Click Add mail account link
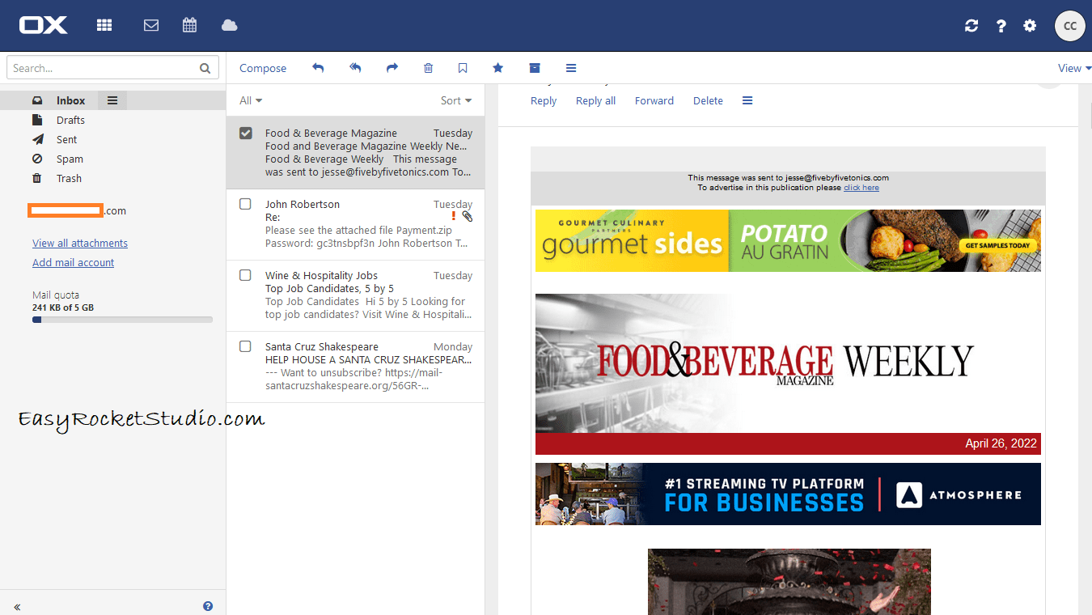 73,262
